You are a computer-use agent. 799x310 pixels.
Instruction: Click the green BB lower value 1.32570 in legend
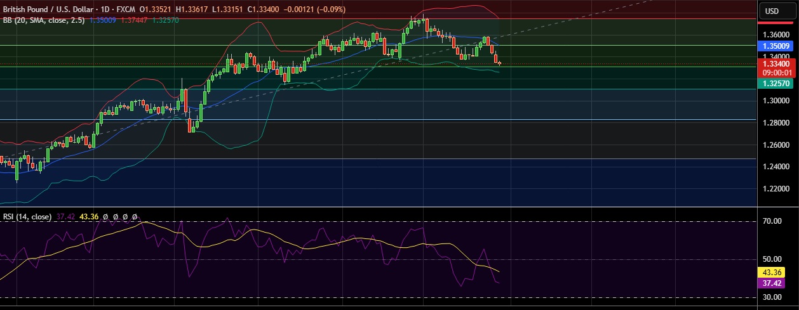tap(166, 20)
